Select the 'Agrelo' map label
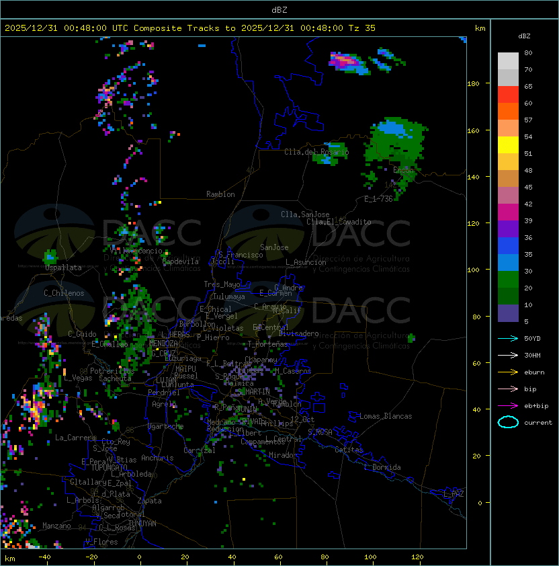The image size is (559, 566). 164,404
